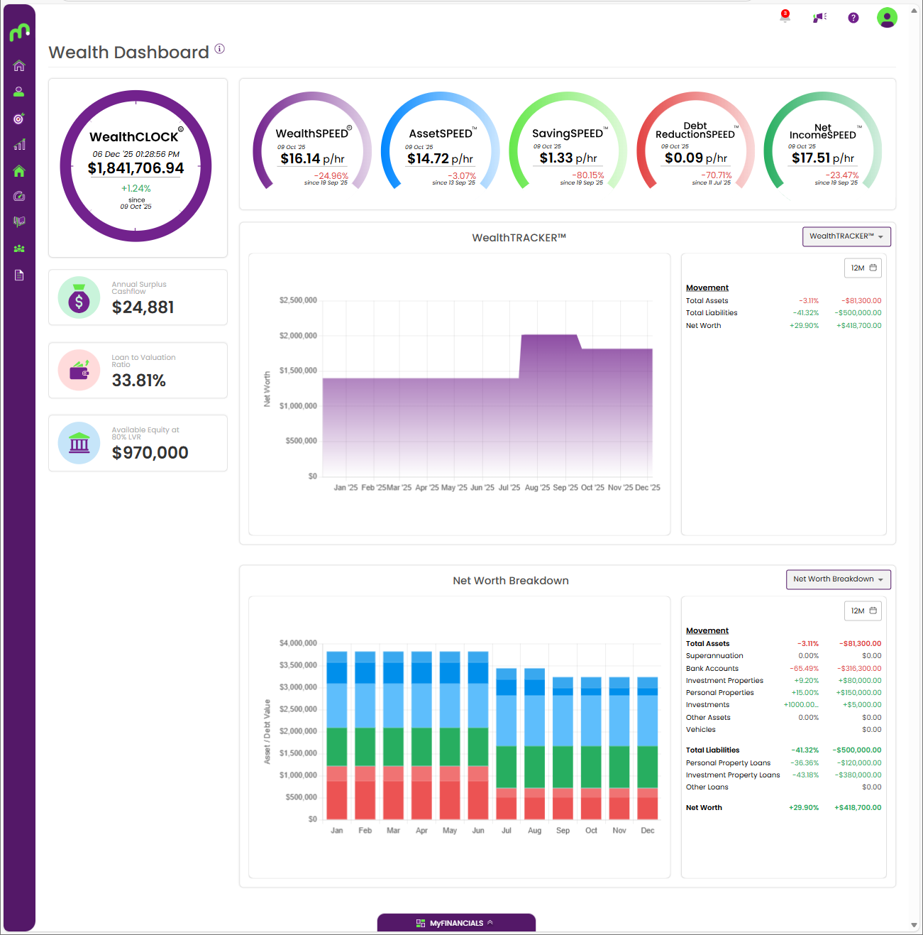The width and height of the screenshot is (923, 935).
Task: Open the Net Worth Breakdown dropdown
Action: pyautogui.click(x=838, y=579)
